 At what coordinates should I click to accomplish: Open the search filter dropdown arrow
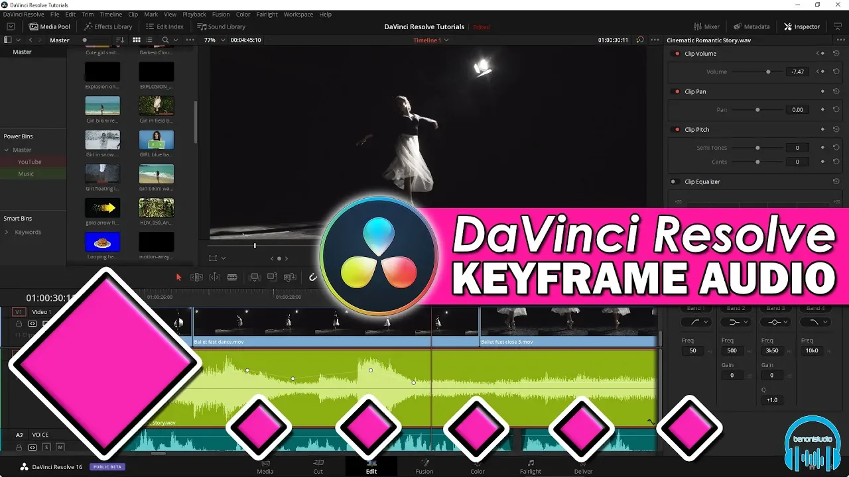(x=175, y=40)
